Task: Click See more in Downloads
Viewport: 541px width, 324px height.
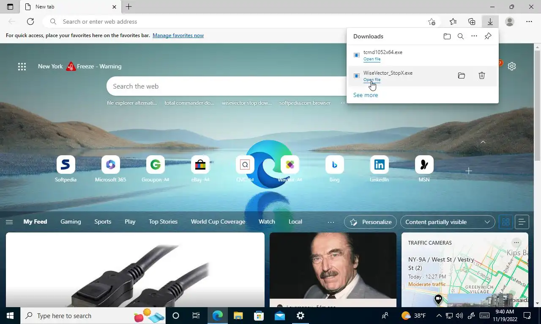Action: pyautogui.click(x=366, y=95)
